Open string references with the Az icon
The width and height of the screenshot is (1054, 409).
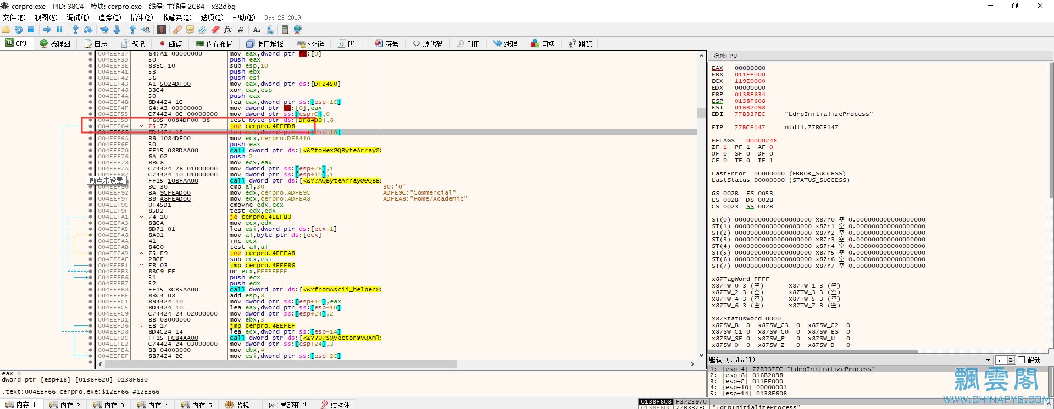257,30
